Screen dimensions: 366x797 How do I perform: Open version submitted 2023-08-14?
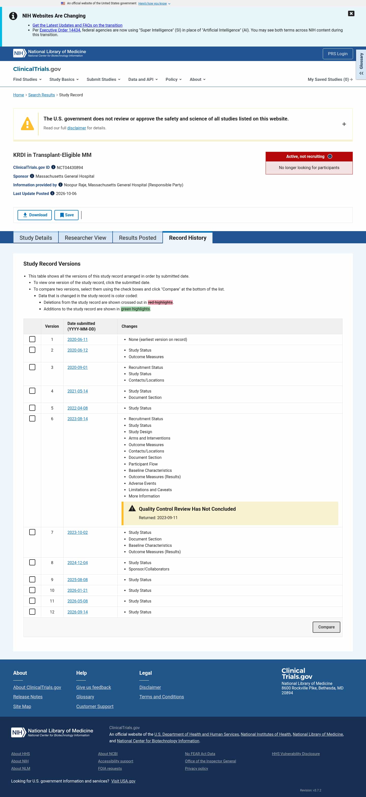[x=77, y=419]
